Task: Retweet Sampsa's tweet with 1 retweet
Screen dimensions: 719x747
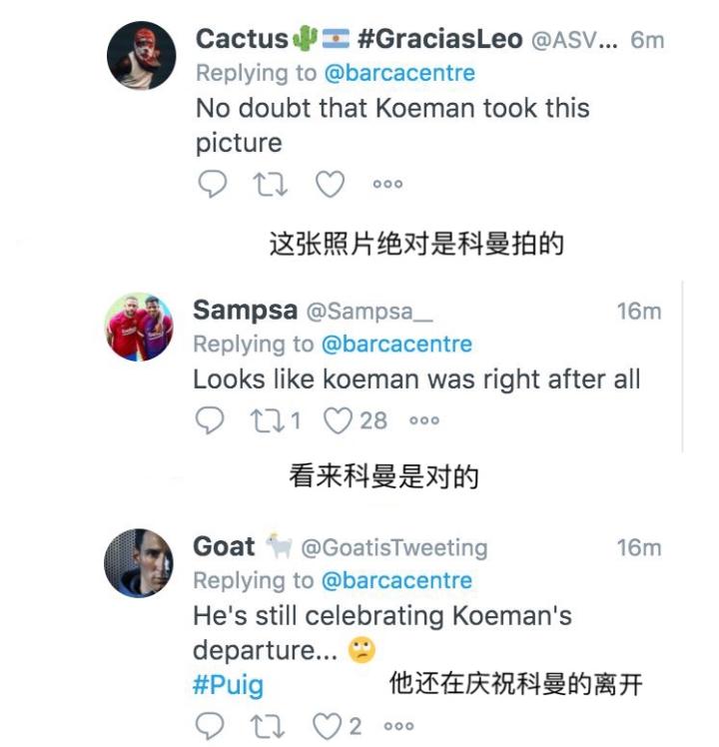Action: [x=268, y=420]
